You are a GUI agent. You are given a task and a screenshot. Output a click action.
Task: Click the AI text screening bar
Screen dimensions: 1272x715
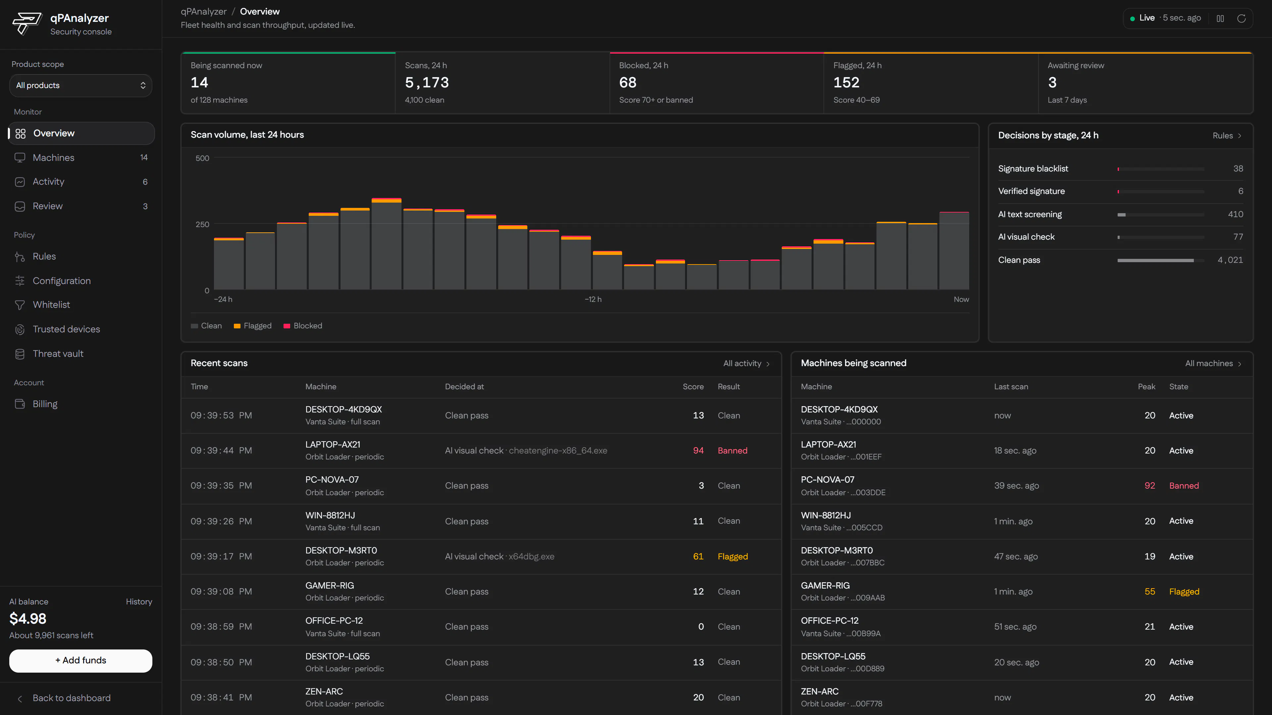tap(1161, 215)
